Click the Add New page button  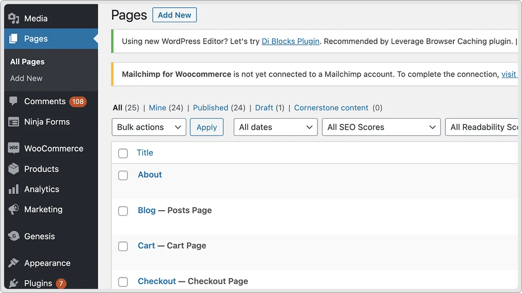click(174, 15)
